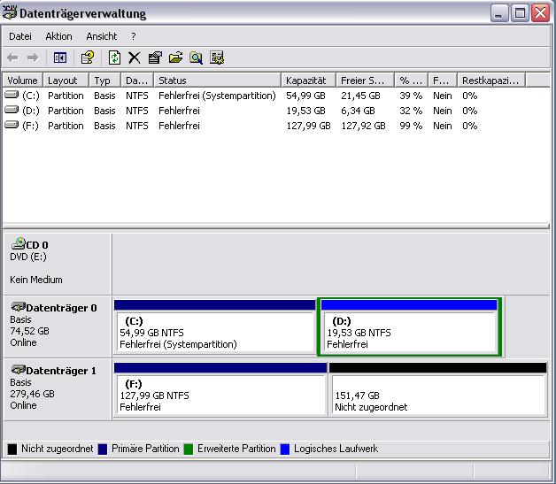Click the blue Logisches Laufwerk legend swatch
This screenshot has height=484, width=556.
pos(285,449)
